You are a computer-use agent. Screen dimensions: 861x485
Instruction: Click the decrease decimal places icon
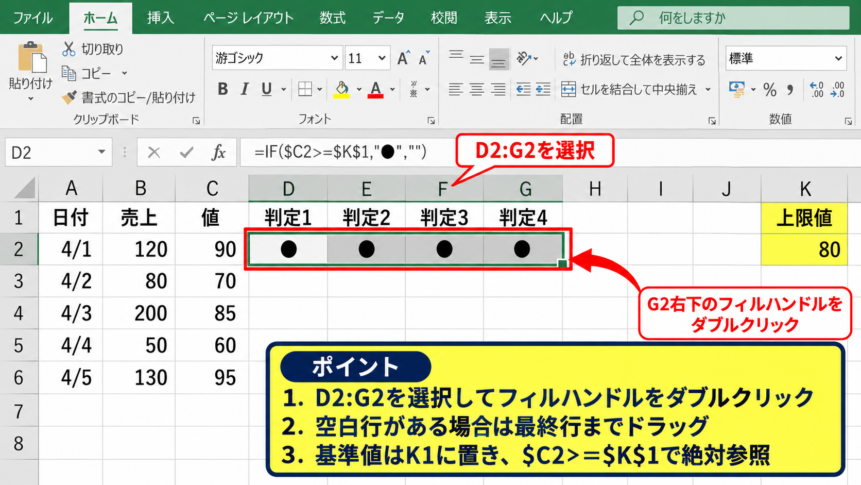click(838, 89)
